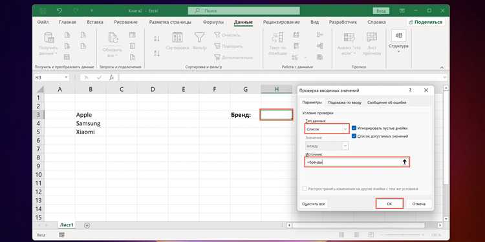Screen dimensions: 485x242
Task: Click dialog help question mark
Action: coord(410,90)
